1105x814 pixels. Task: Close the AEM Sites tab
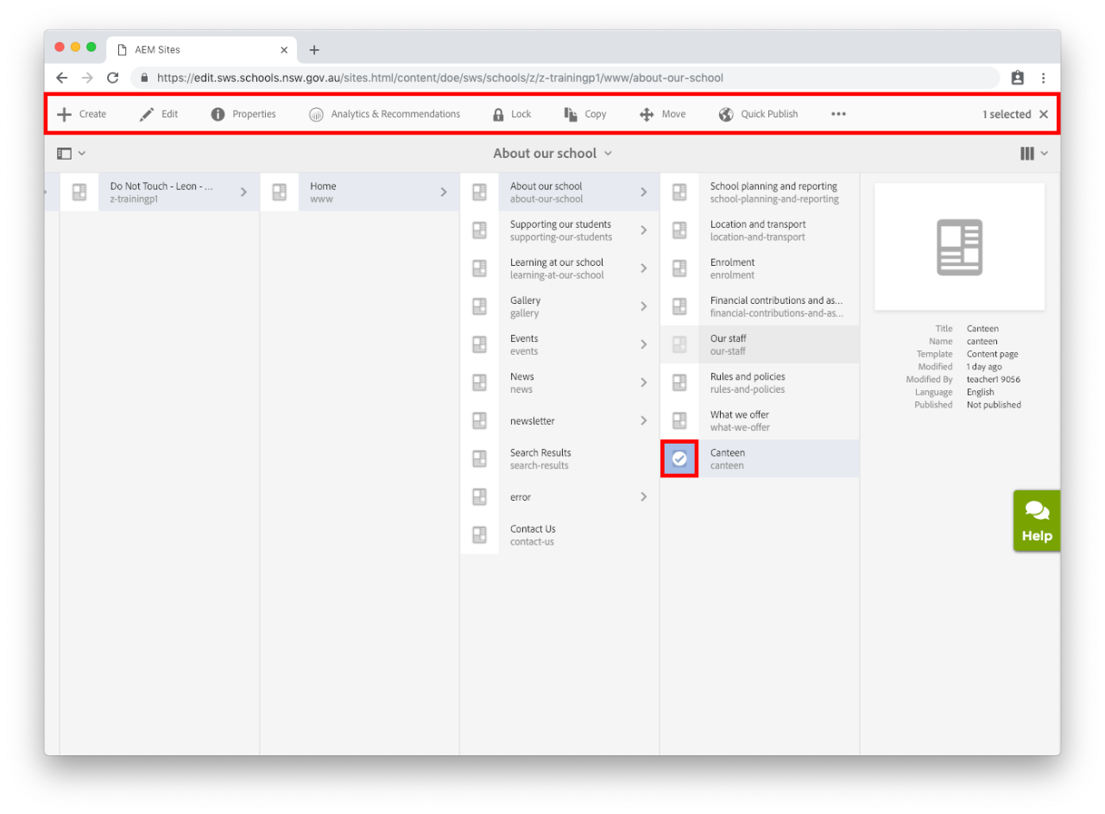pyautogui.click(x=284, y=50)
